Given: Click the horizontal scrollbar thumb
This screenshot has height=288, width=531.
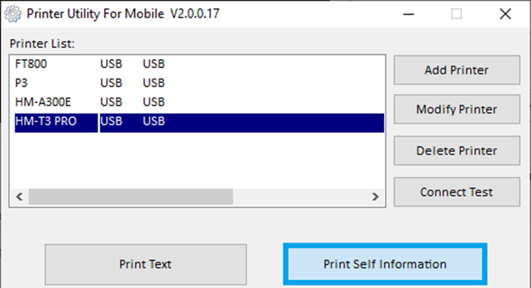Looking at the screenshot, I should pyautogui.click(x=129, y=196).
